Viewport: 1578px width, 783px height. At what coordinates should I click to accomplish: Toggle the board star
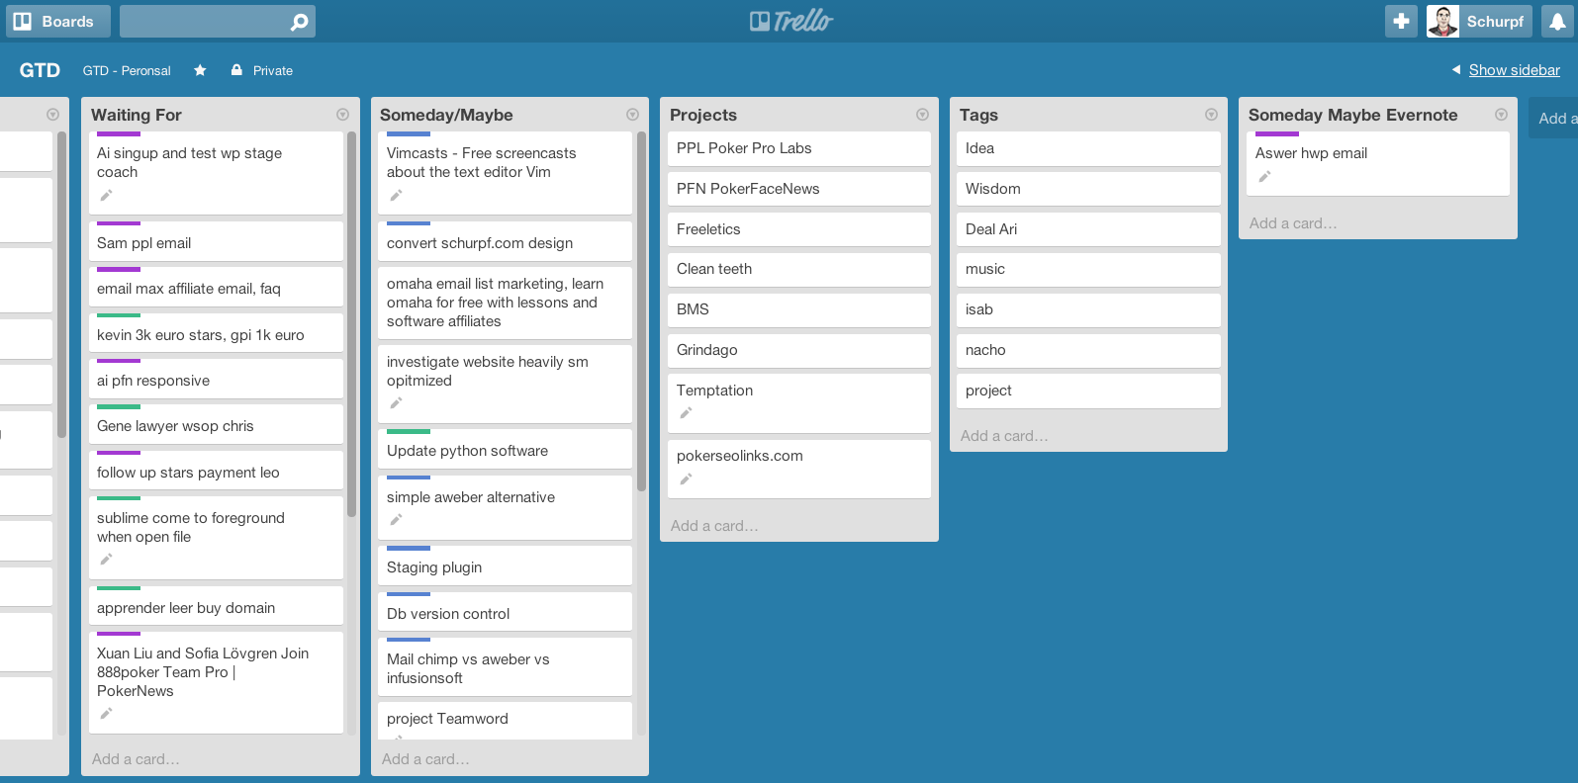pos(200,70)
